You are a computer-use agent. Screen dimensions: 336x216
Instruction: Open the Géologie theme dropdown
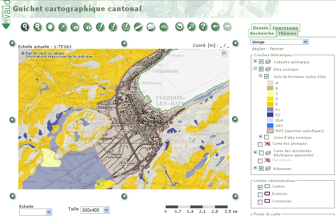[305, 42]
